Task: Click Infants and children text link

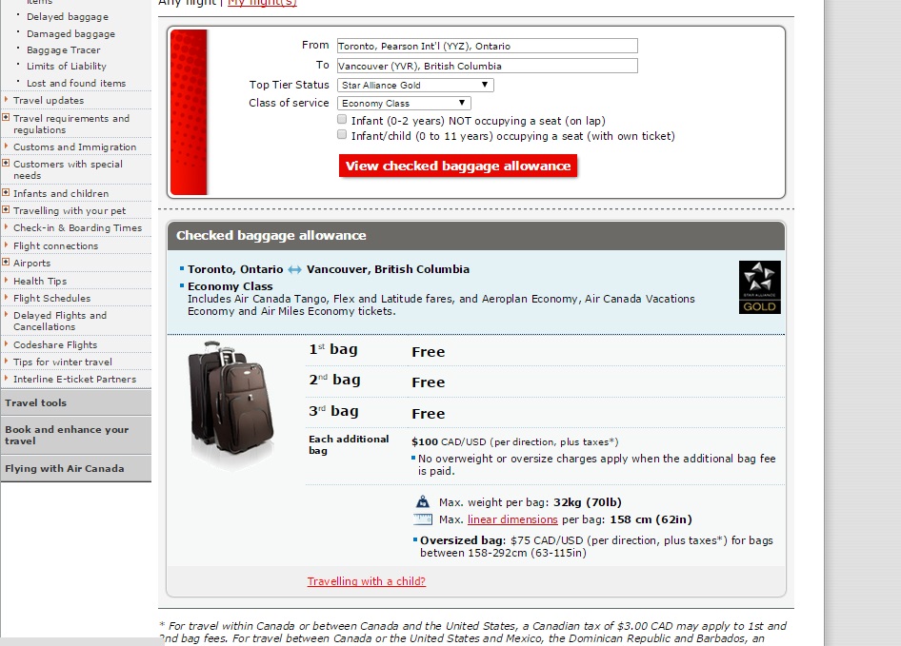Action: tap(61, 193)
